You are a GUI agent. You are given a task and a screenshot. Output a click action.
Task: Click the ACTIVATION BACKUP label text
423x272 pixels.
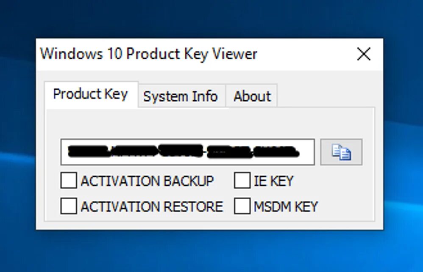(x=147, y=181)
